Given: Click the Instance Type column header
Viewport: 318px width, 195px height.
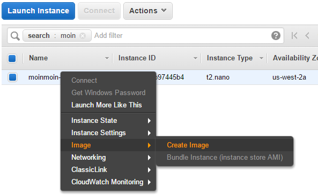Looking at the screenshot, I should (x=230, y=58).
